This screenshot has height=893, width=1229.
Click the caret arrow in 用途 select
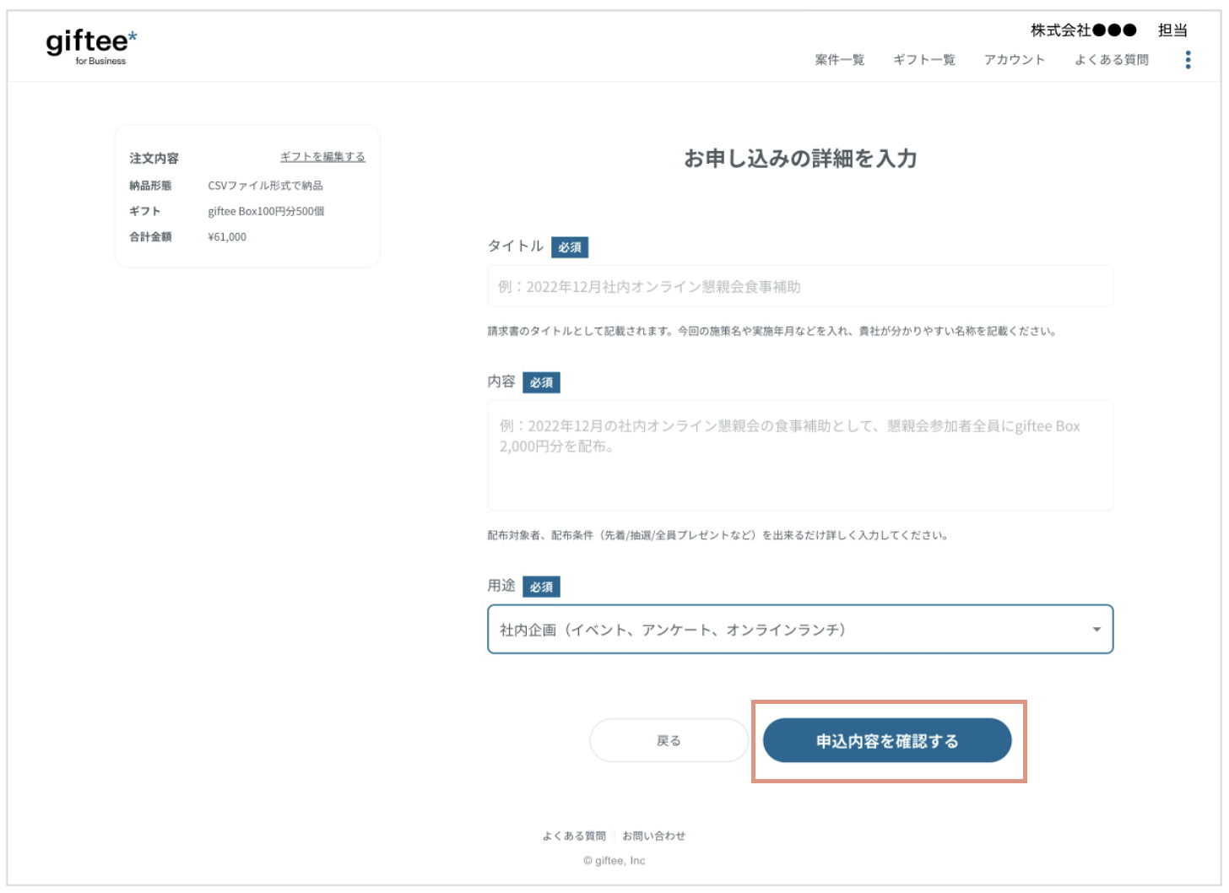pos(1096,630)
